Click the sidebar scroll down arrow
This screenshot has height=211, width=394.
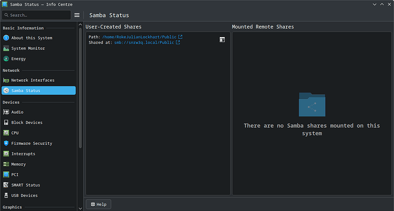pos(80,208)
